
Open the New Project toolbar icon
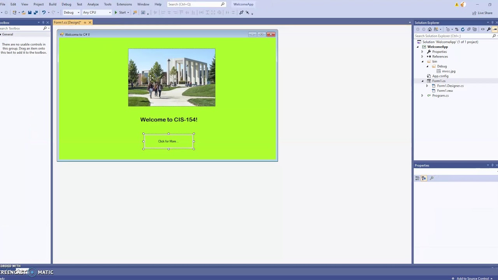click(14, 12)
